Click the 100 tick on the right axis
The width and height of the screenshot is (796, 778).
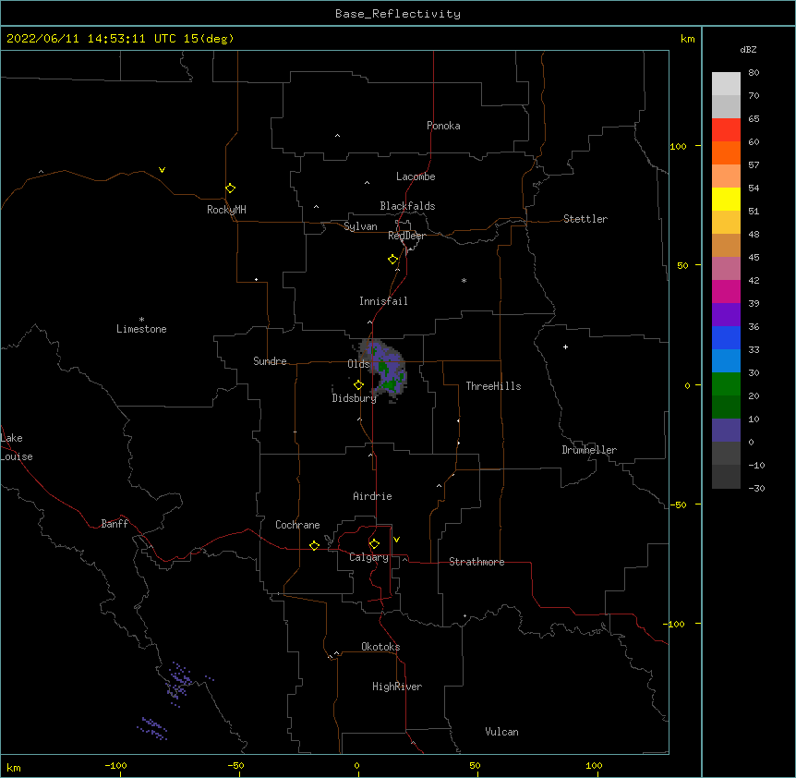tap(678, 146)
